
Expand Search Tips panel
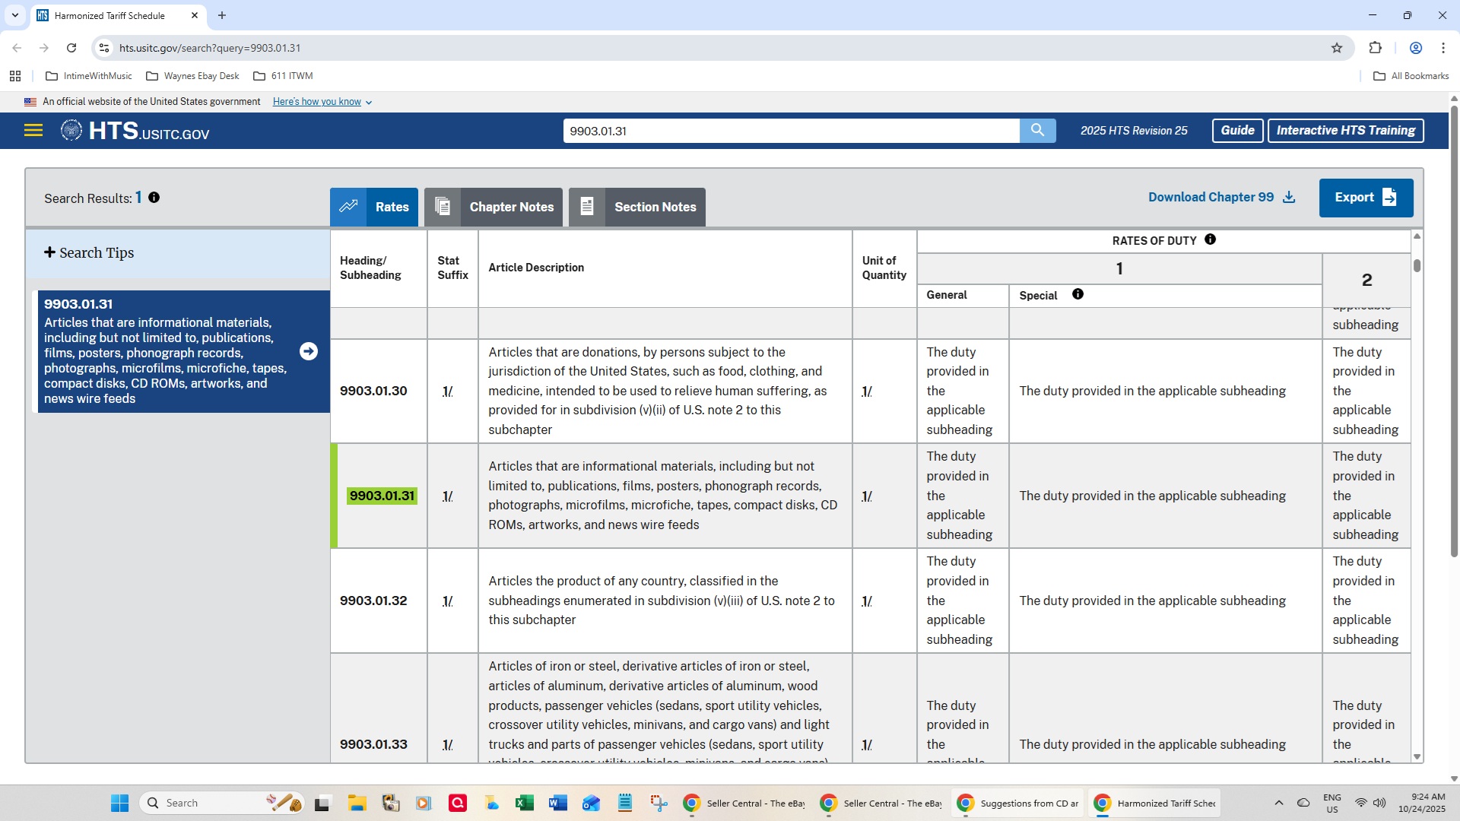coord(89,253)
